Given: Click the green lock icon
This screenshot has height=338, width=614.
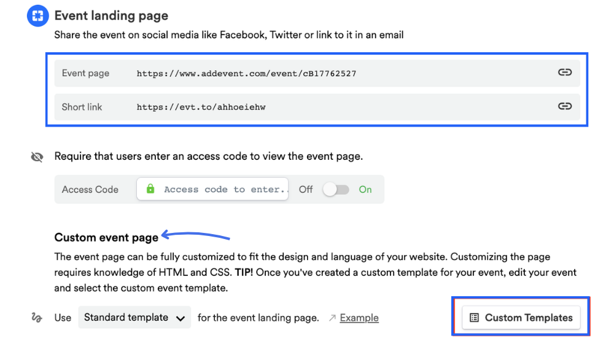Looking at the screenshot, I should pos(150,189).
